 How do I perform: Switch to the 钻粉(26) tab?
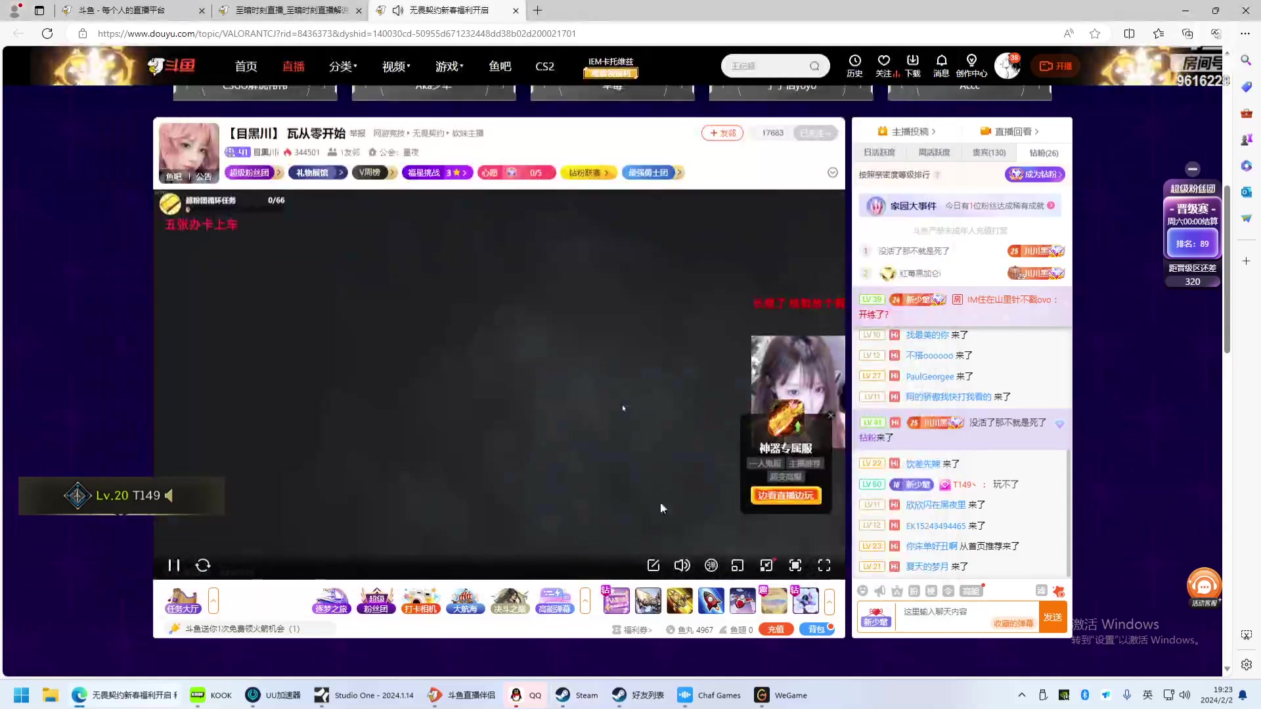[1044, 152]
